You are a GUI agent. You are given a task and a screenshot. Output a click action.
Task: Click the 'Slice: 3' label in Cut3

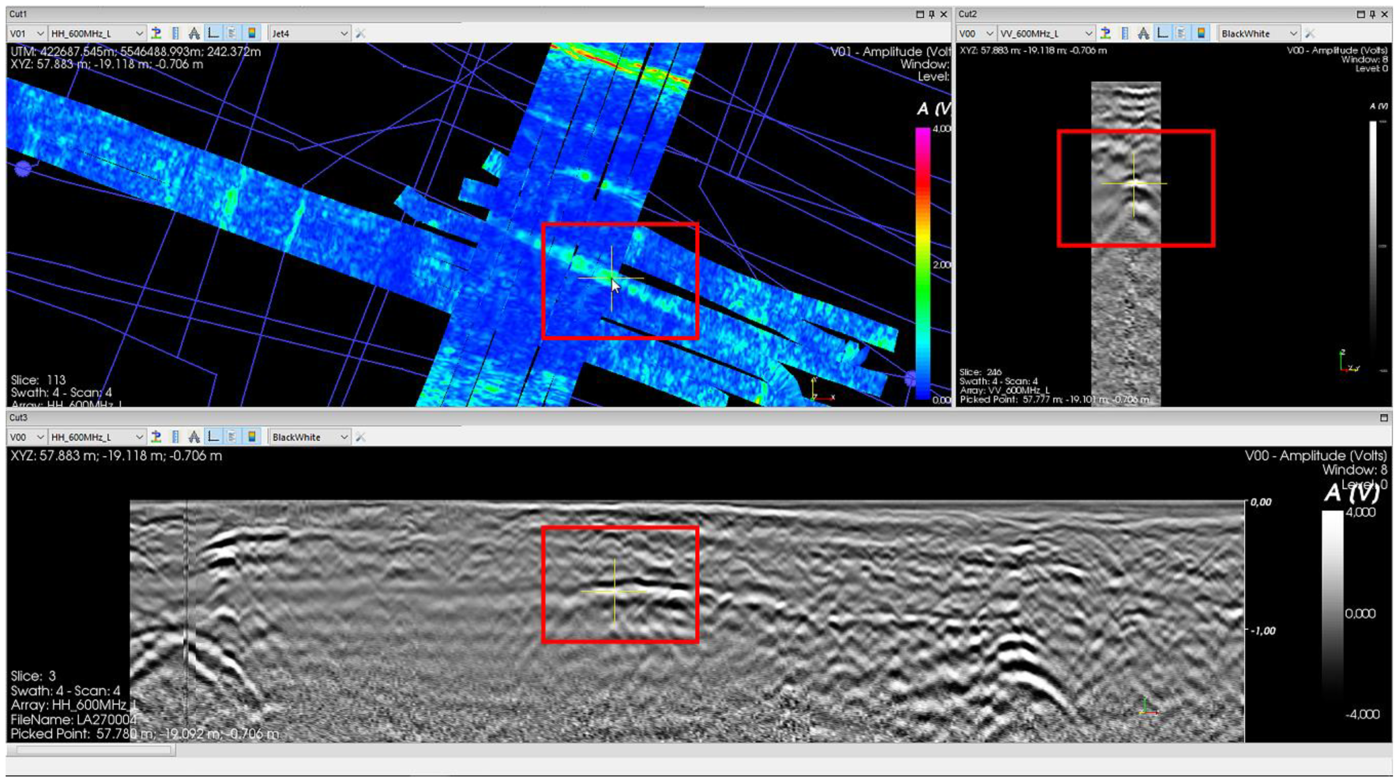pyautogui.click(x=33, y=676)
